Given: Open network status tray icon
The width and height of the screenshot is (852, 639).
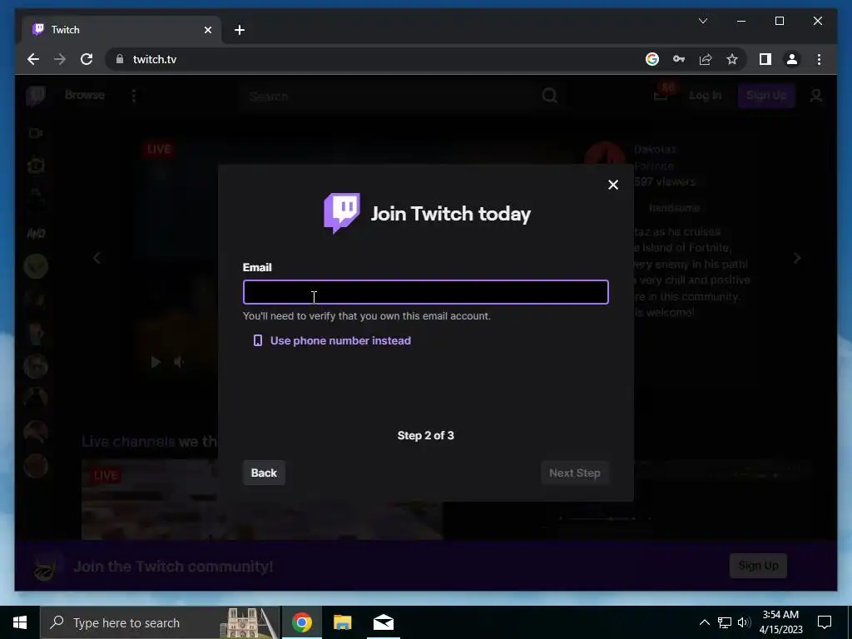Looking at the screenshot, I should coord(725,622).
